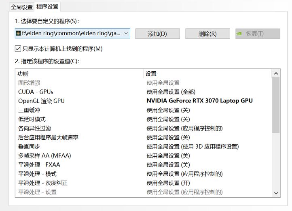This screenshot has width=292, height=211.
Task: Select 后台应用程序最大帧速率 row
Action: [48, 137]
